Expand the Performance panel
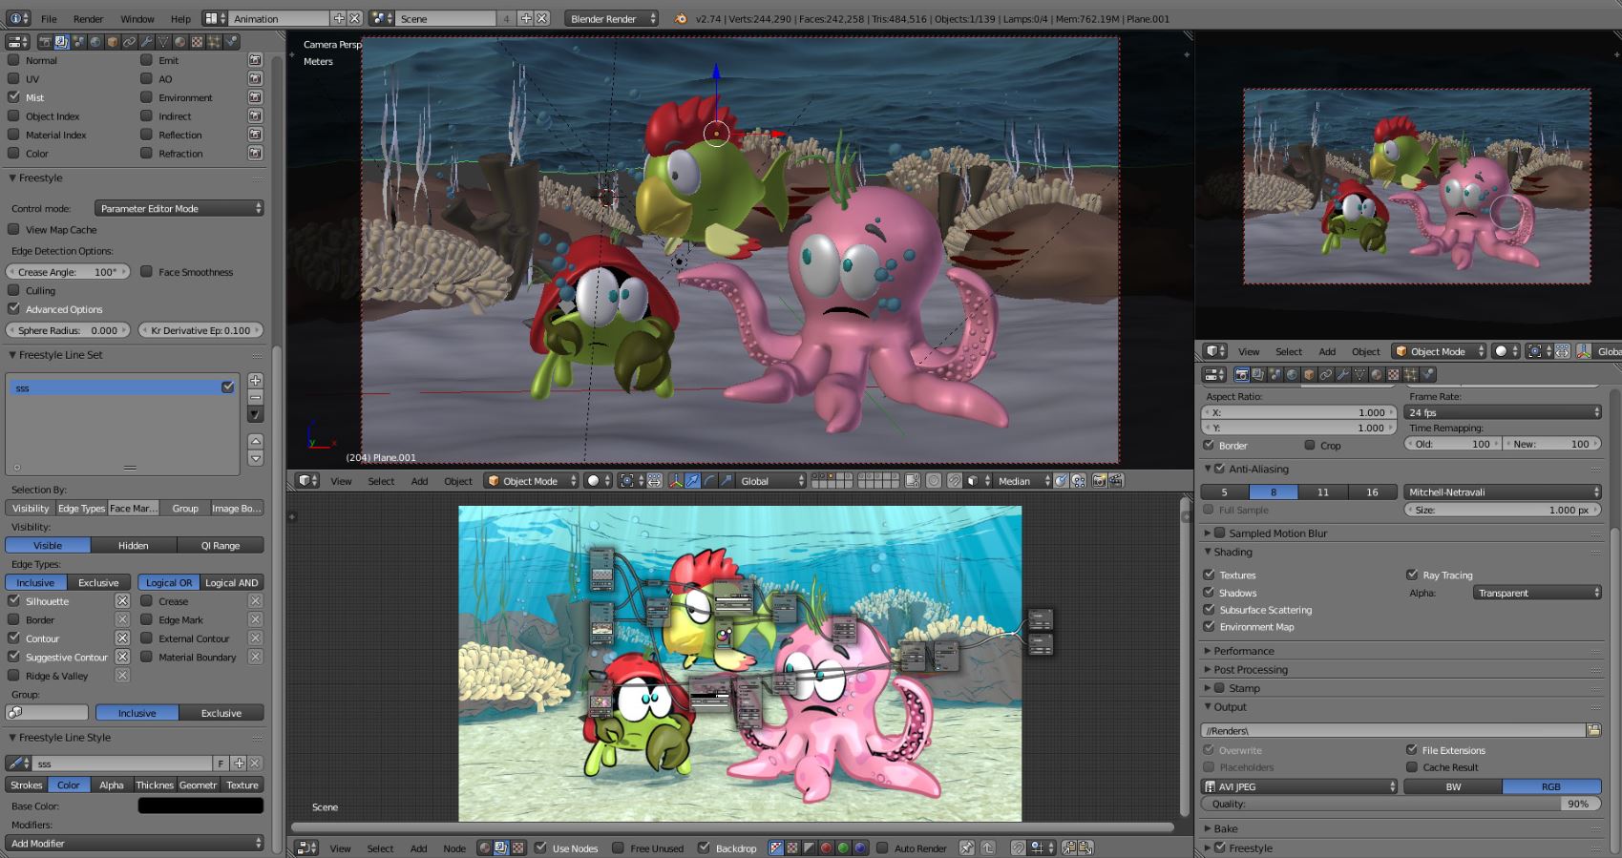The height and width of the screenshot is (858, 1622). 1243,651
